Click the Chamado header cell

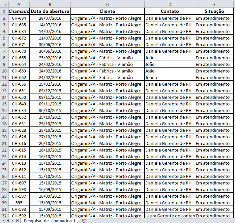19,11
